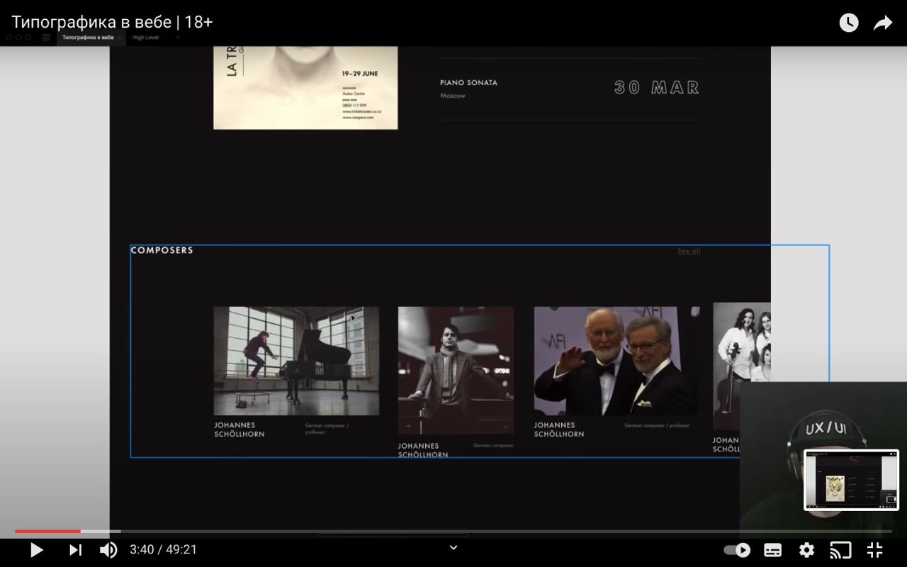Click 'Moscow' under Piano Sonata

pyautogui.click(x=453, y=96)
